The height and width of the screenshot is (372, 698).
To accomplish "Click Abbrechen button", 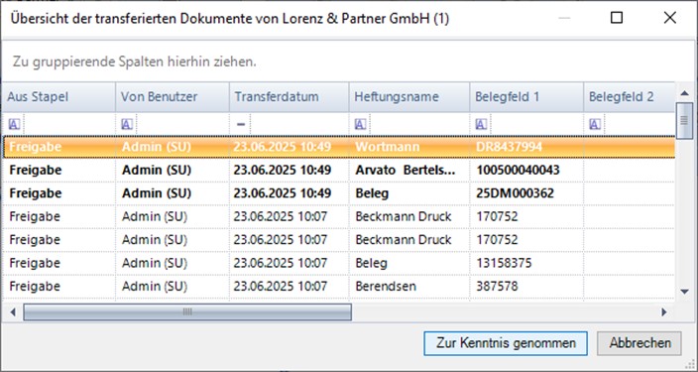I will [640, 343].
